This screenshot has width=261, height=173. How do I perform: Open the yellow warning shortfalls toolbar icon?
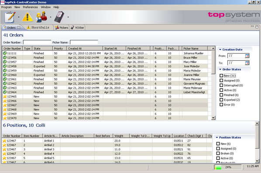pyautogui.click(x=27, y=17)
